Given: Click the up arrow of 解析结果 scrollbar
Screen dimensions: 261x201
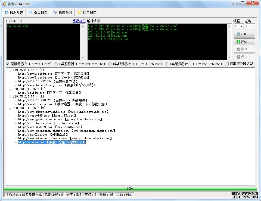Looking at the screenshot, I should (x=229, y=26).
